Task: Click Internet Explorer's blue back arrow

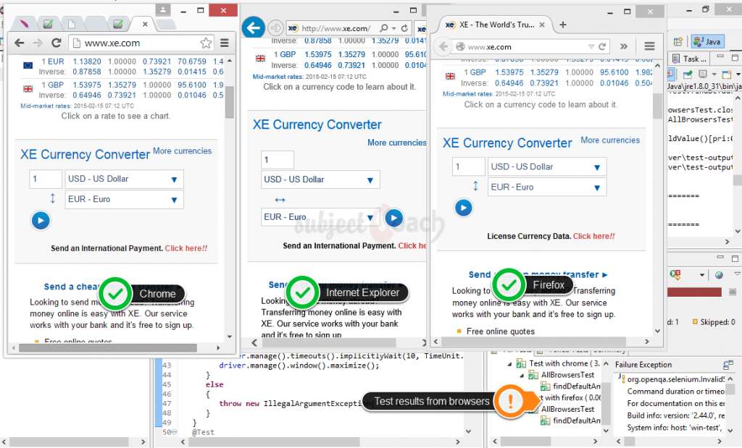Action: click(x=252, y=28)
